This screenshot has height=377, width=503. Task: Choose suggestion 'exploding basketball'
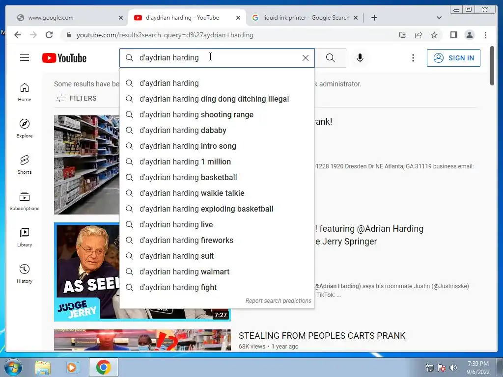point(217,209)
